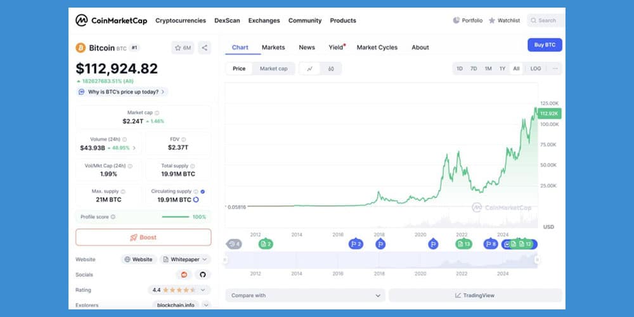The width and height of the screenshot is (634, 317).
Task: Click the blue verified badge by Circulating supply
Action: [203, 191]
